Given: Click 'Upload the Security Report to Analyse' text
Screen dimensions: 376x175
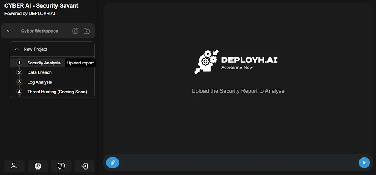Looking at the screenshot, I should [x=238, y=91].
